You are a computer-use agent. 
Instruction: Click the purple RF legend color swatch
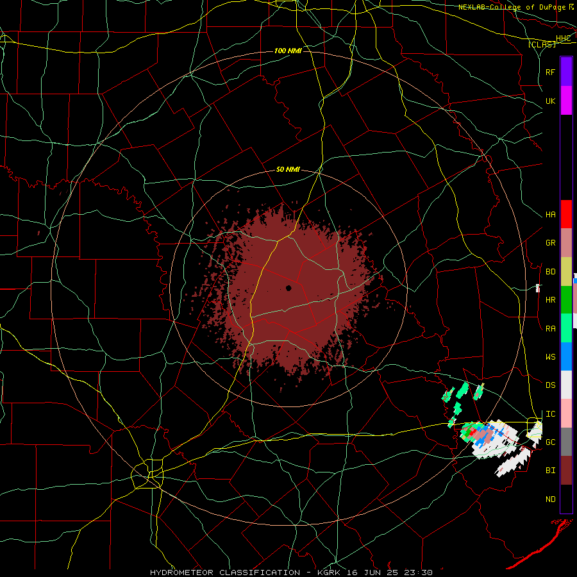[566, 71]
